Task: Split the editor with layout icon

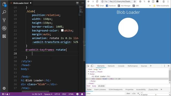Action: (x=77, y=3)
